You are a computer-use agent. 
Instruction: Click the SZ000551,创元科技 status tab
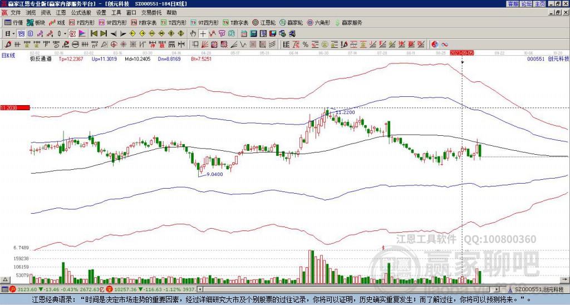click(x=538, y=289)
